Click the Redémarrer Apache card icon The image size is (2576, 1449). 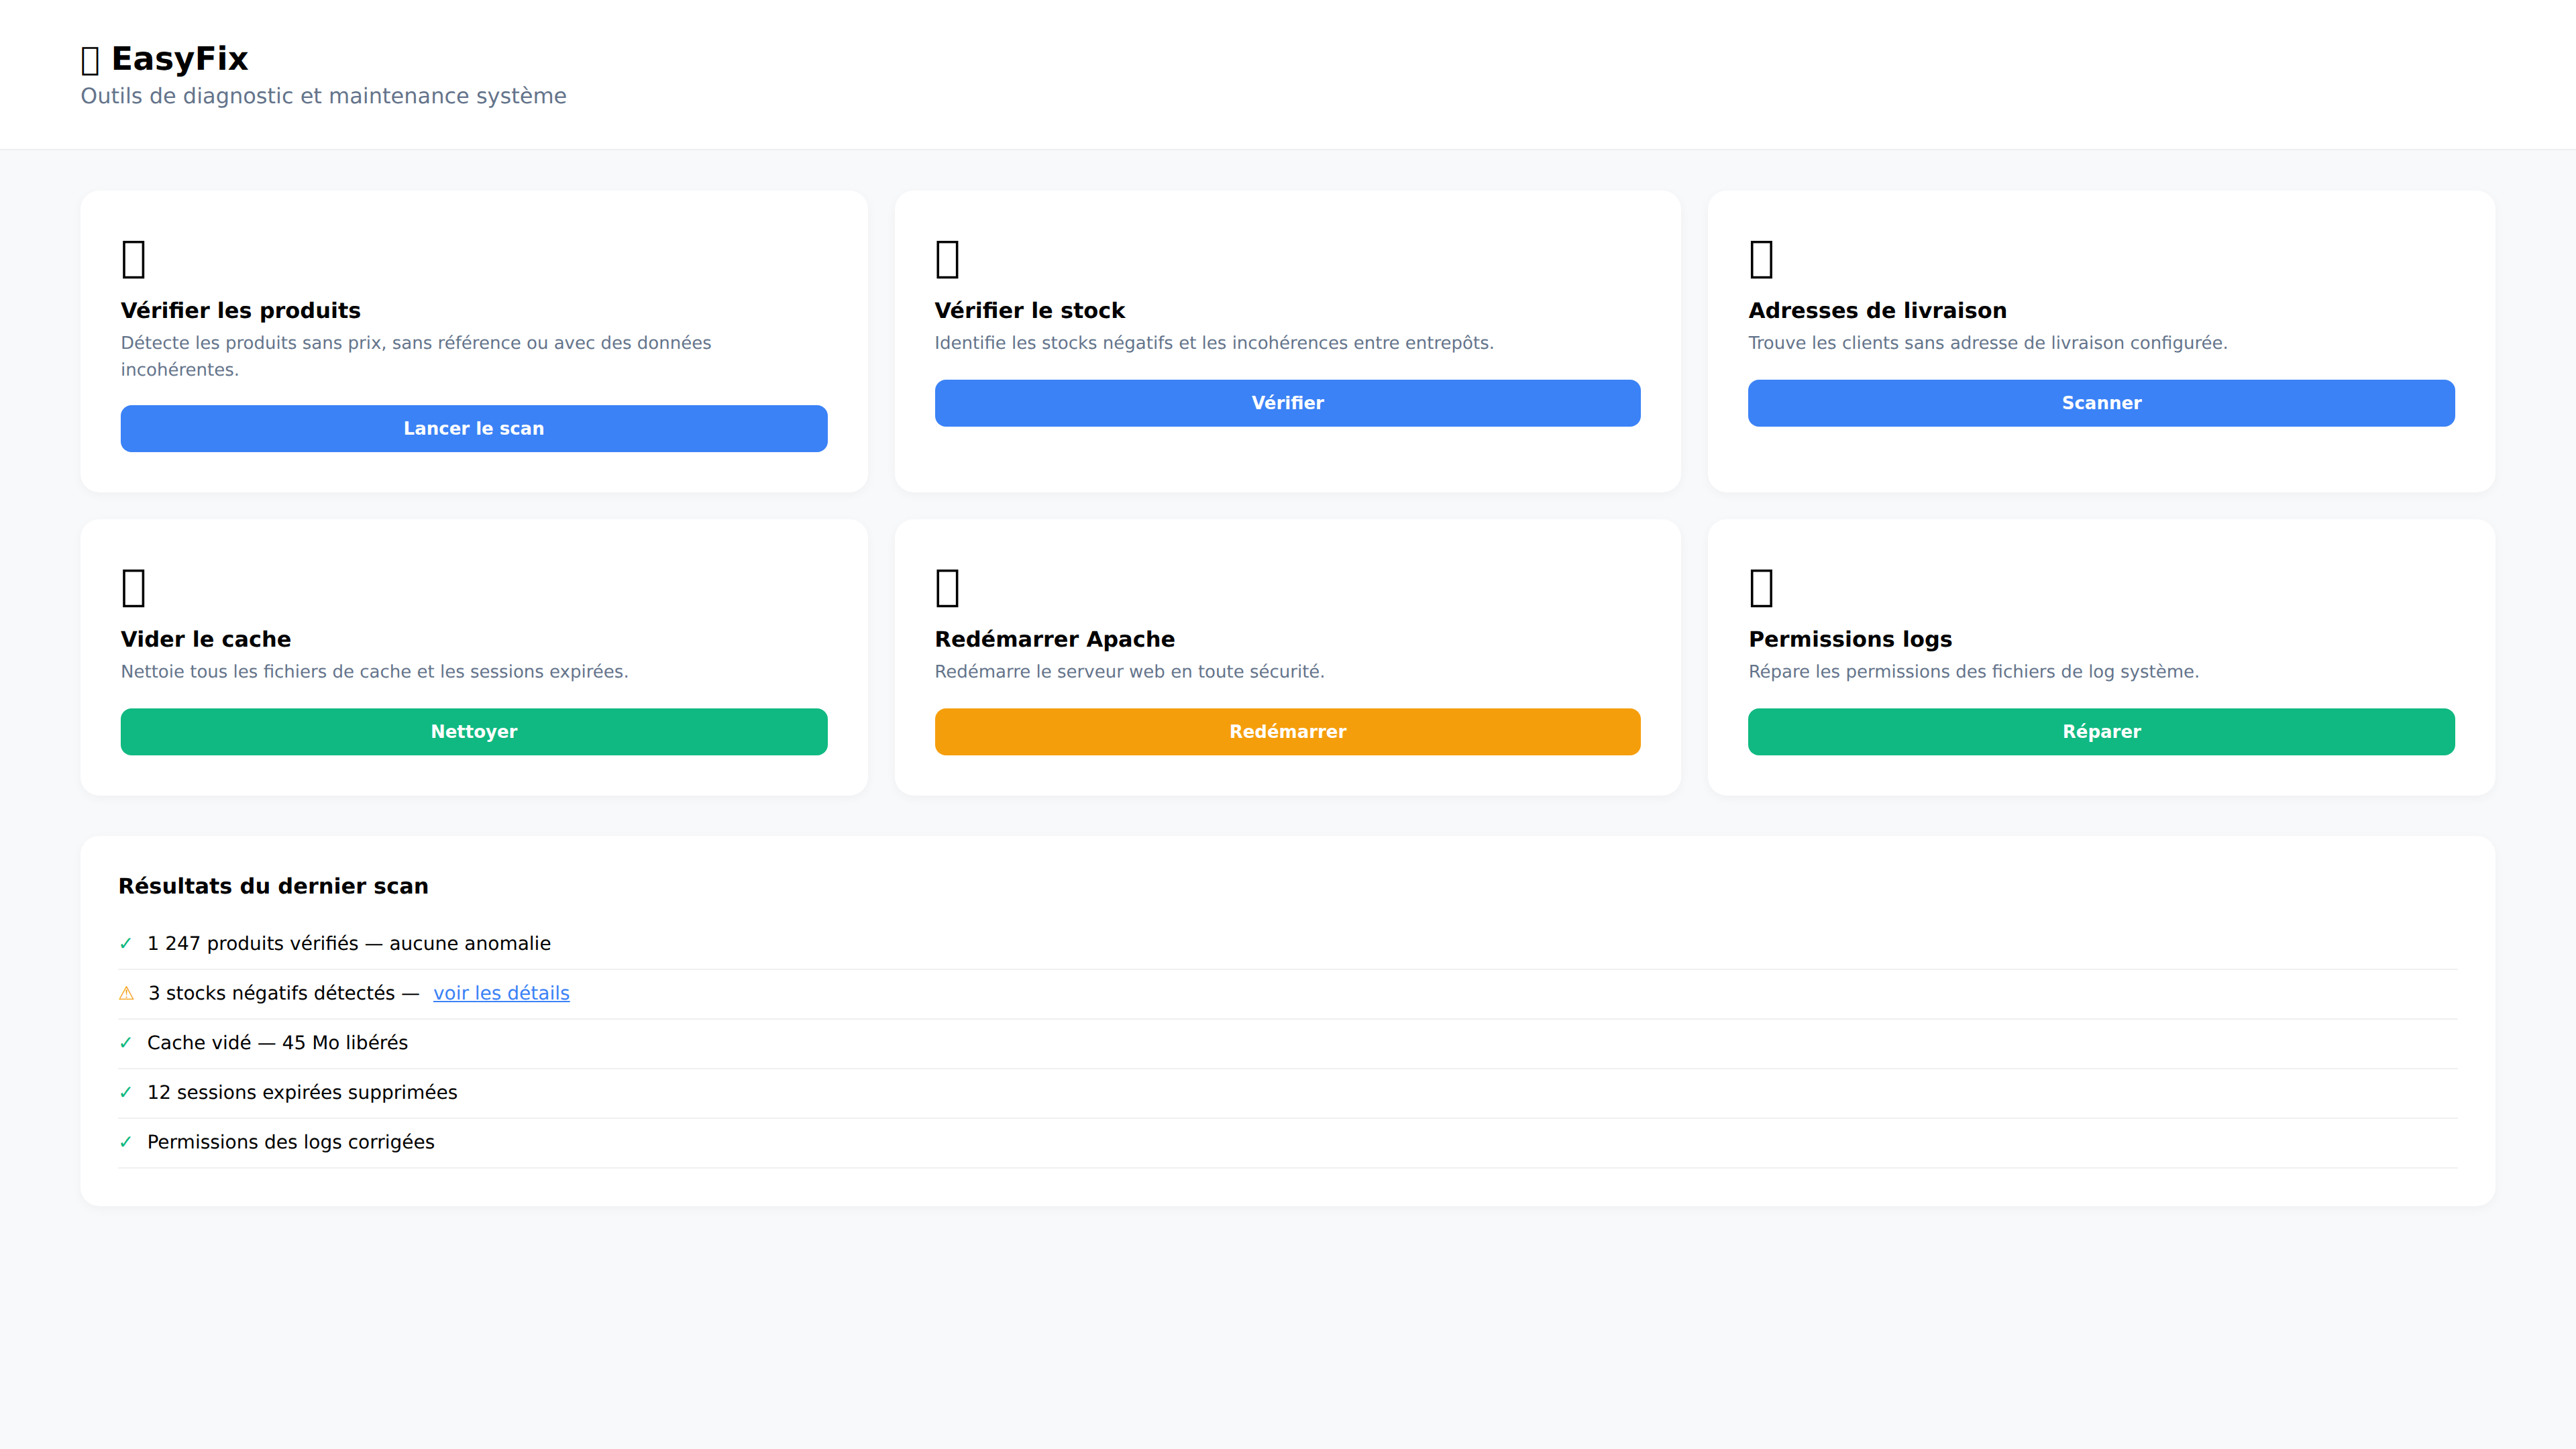pos(947,588)
